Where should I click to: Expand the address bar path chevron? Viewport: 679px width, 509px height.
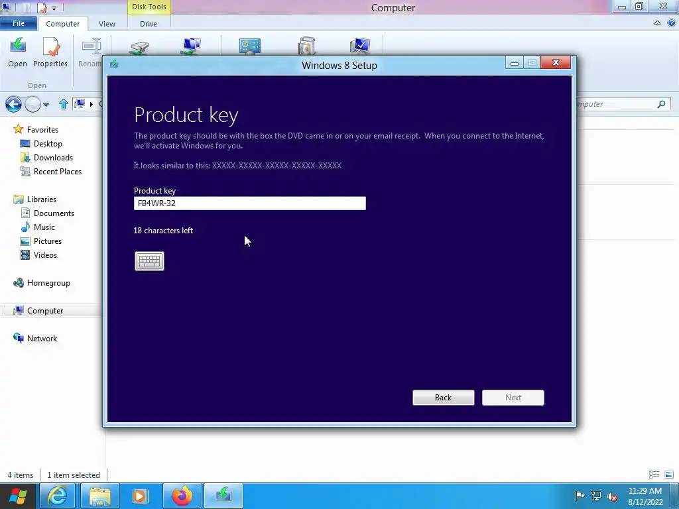click(x=92, y=104)
